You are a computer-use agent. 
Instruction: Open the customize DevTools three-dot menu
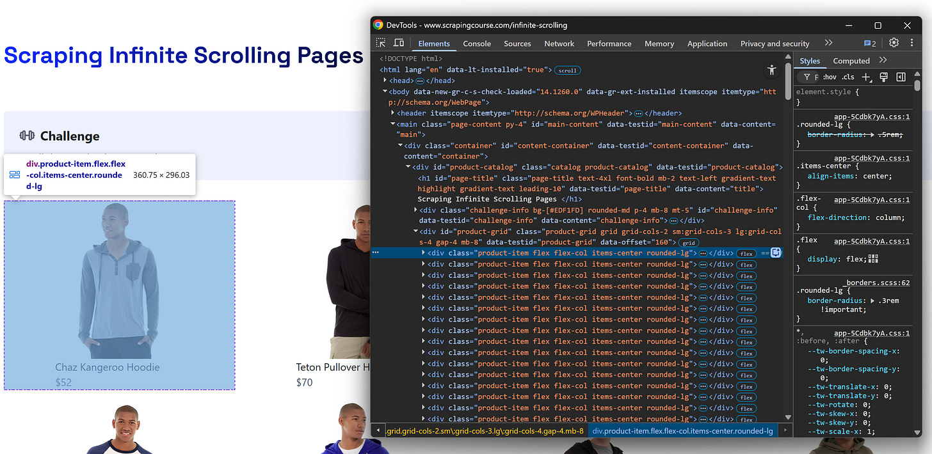coord(912,42)
